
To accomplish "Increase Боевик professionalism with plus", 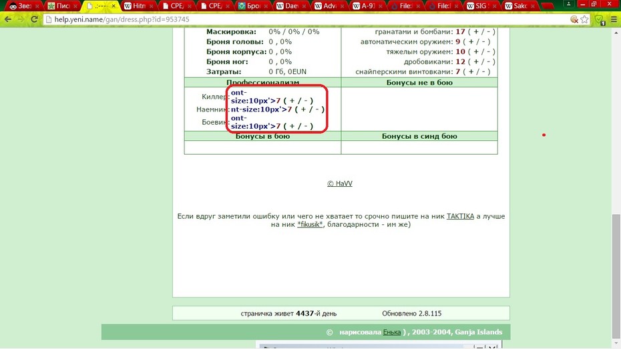I will 292,126.
